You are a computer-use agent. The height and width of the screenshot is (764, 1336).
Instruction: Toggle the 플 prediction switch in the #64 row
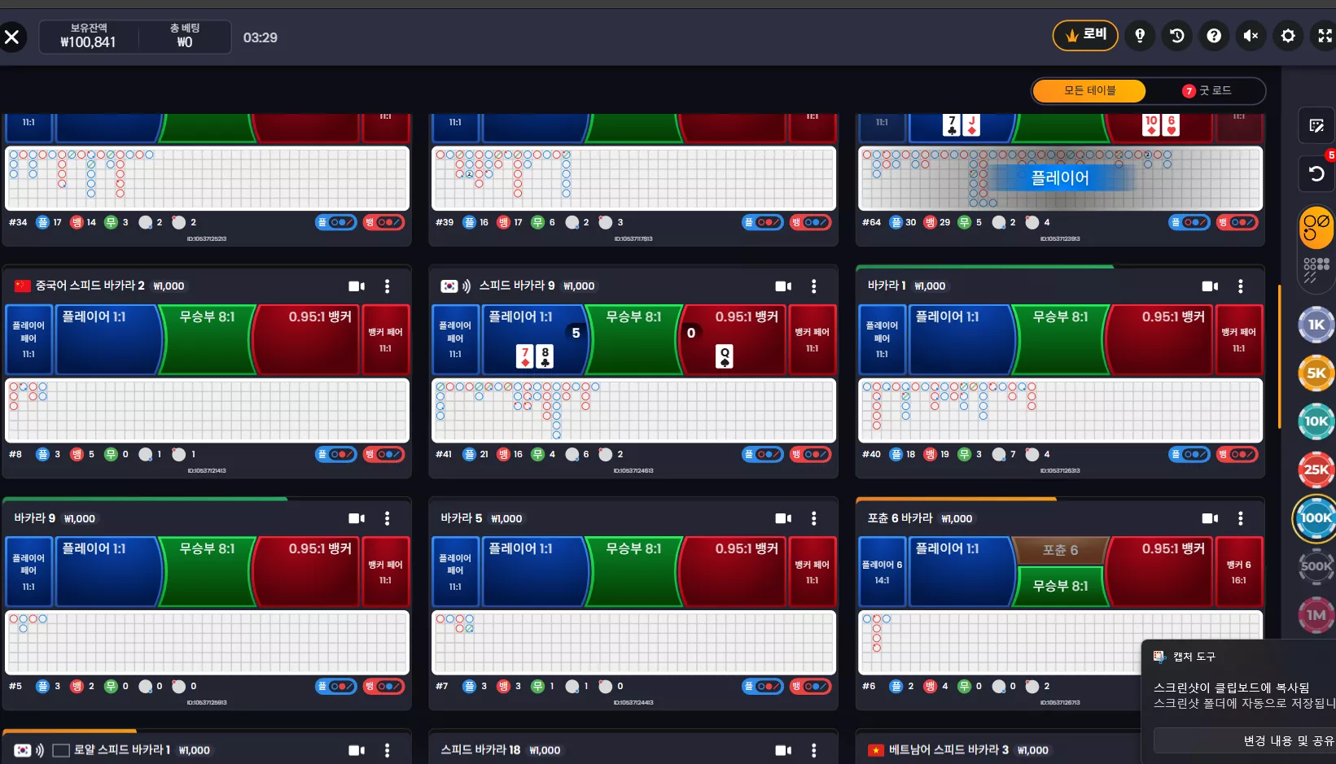[1189, 222]
